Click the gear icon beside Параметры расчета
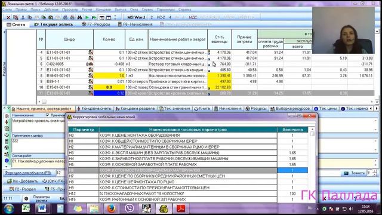This screenshot has height=215, width=382. point(26,199)
